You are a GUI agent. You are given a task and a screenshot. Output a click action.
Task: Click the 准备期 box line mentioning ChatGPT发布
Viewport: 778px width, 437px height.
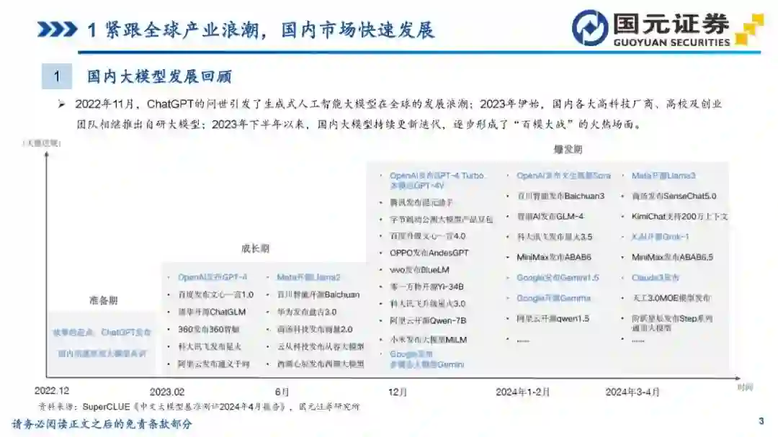(102, 333)
